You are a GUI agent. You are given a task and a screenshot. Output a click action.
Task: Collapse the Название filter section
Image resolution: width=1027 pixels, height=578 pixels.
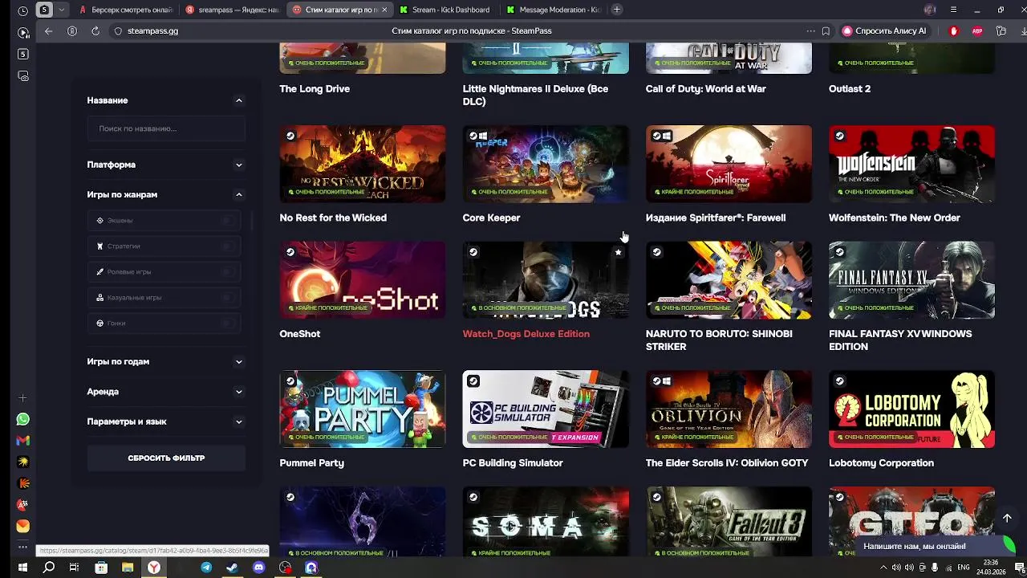coord(238,100)
